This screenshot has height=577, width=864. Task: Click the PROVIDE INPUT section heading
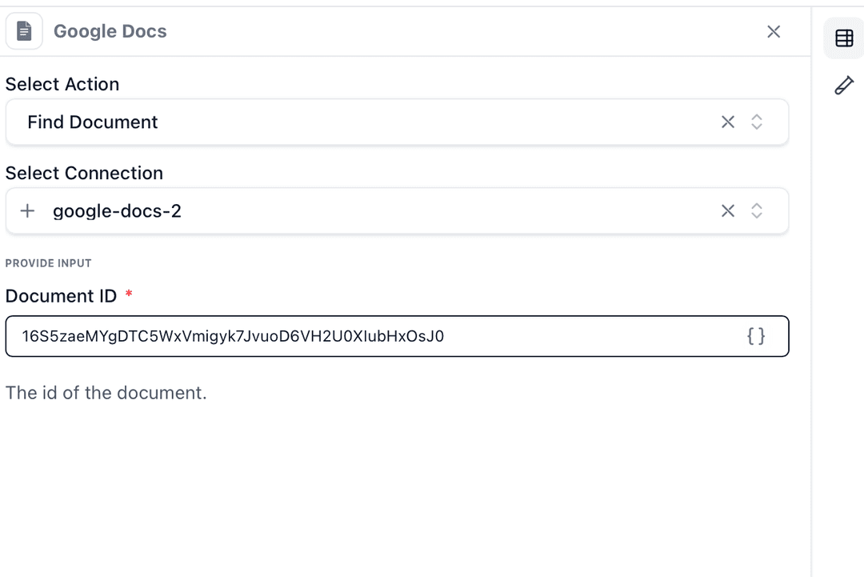(48, 262)
